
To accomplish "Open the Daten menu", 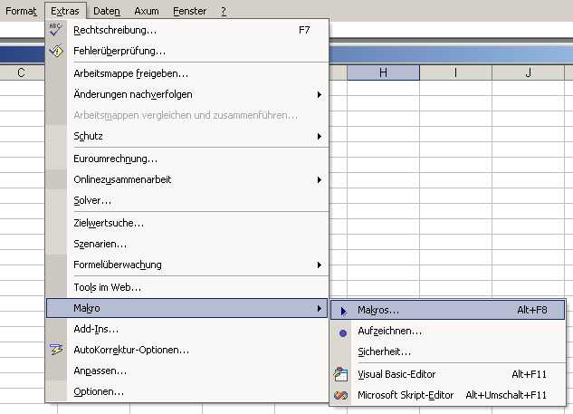I will click(x=106, y=11).
